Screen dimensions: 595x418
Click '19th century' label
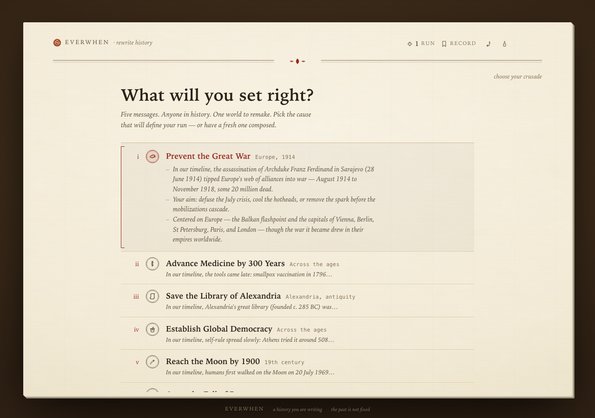coord(284,362)
